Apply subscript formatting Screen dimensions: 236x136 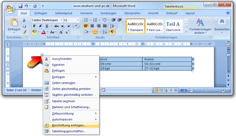(x=63, y=26)
